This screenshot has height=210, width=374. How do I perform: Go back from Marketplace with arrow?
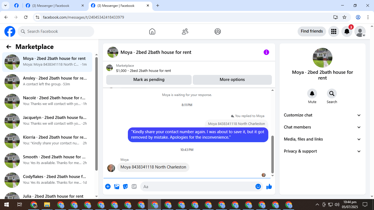(9, 47)
